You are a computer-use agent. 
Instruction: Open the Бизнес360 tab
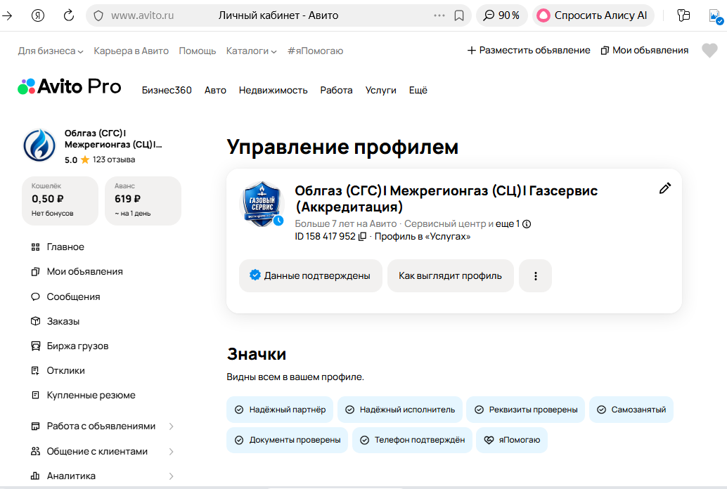pyautogui.click(x=167, y=91)
